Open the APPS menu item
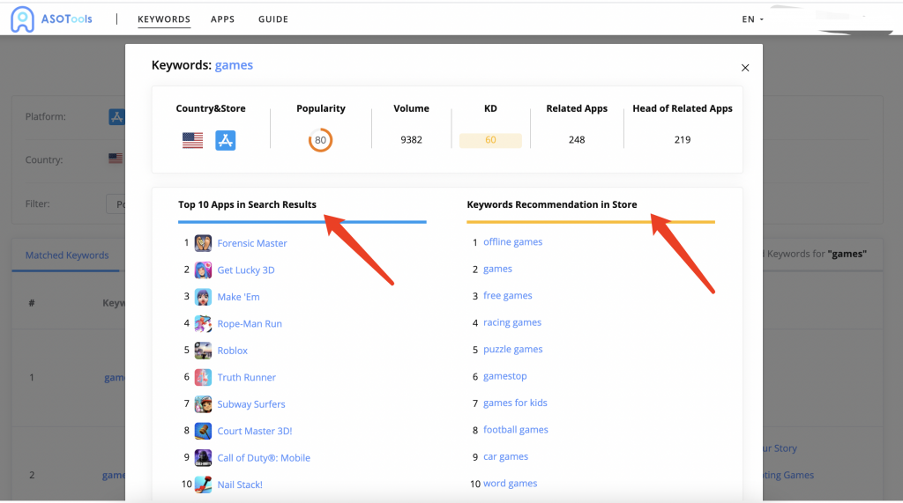 [222, 19]
